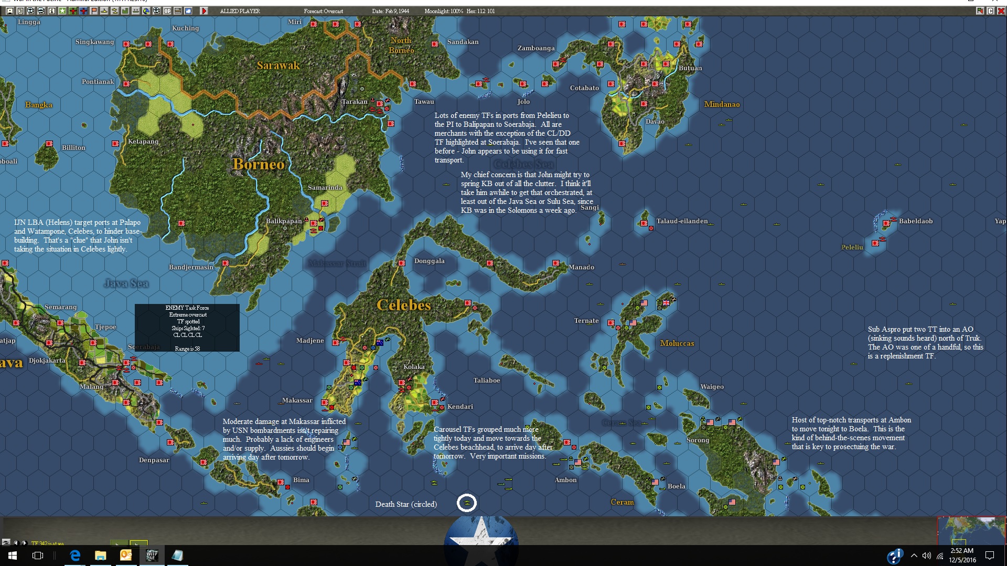The height and width of the screenshot is (566, 1007).
Task: Click the Soerabaja base on Java
Action: (x=126, y=363)
